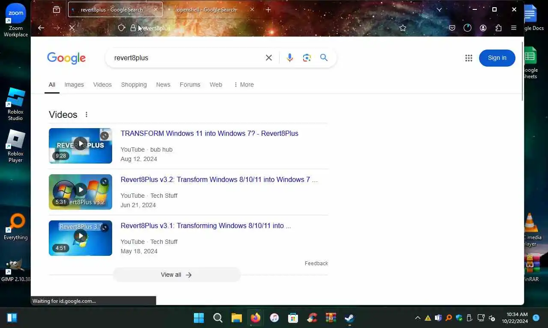Search by image with Lens icon

point(307,58)
